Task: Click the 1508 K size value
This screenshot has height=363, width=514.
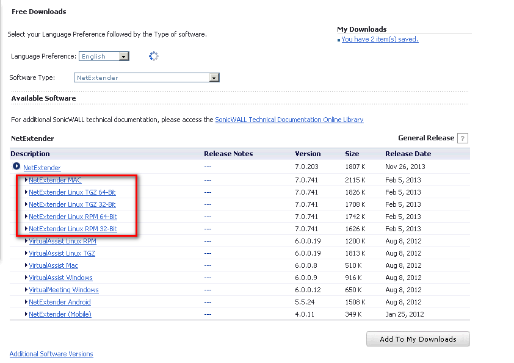Action: coord(355,302)
